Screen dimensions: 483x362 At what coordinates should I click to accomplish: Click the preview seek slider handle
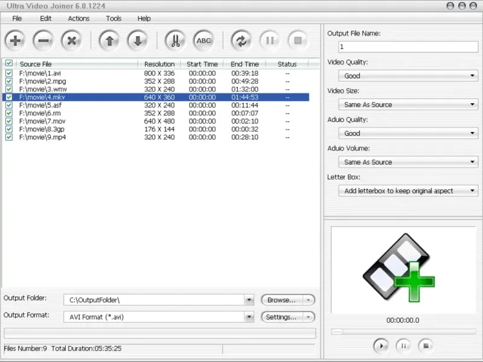click(337, 331)
